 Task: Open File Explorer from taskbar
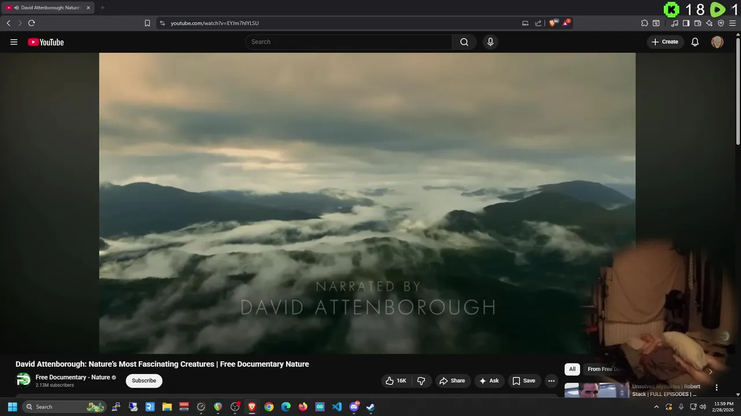[x=167, y=407]
